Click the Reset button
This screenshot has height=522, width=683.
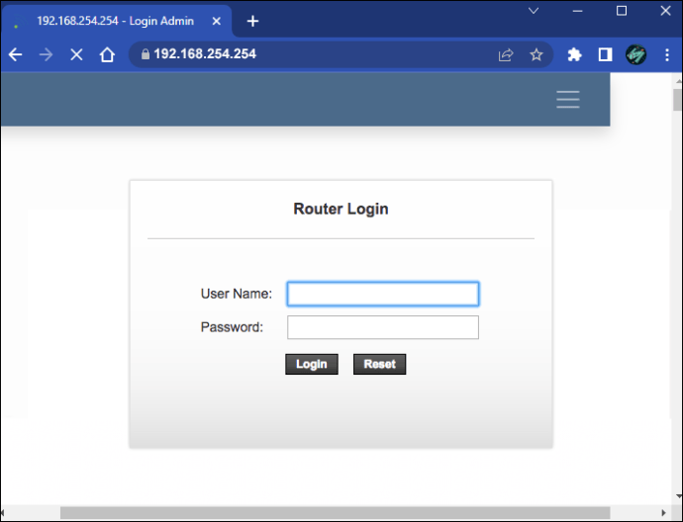(x=379, y=364)
